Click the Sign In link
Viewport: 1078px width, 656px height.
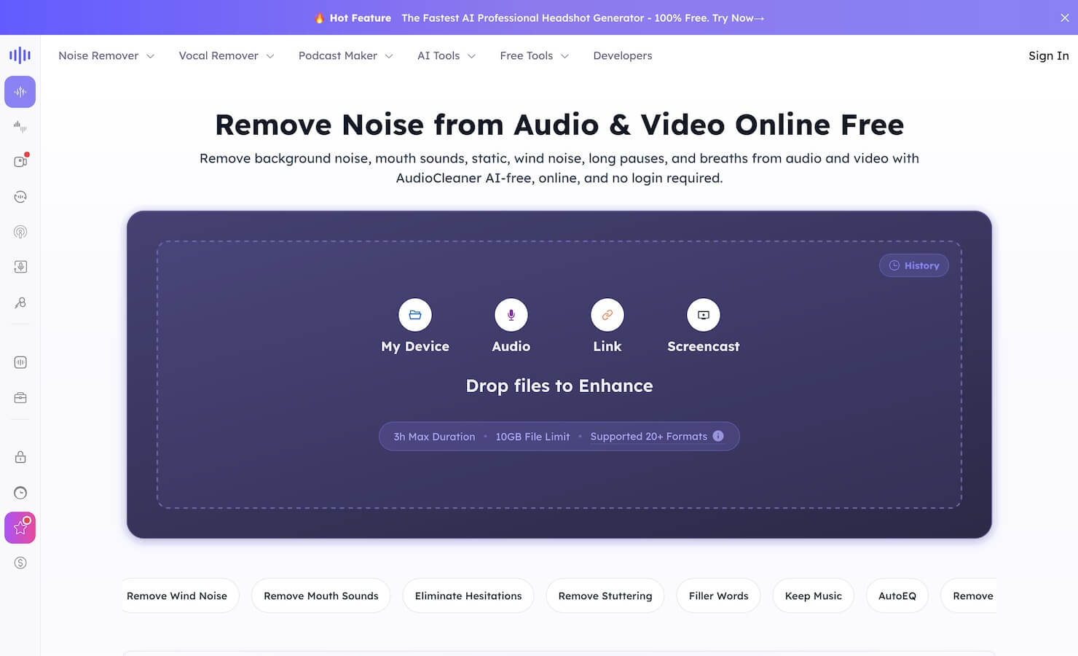(x=1049, y=55)
